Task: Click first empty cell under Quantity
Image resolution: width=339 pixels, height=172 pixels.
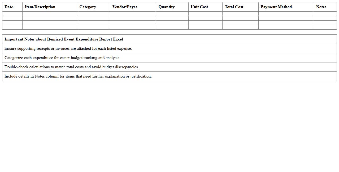Action: [172, 14]
